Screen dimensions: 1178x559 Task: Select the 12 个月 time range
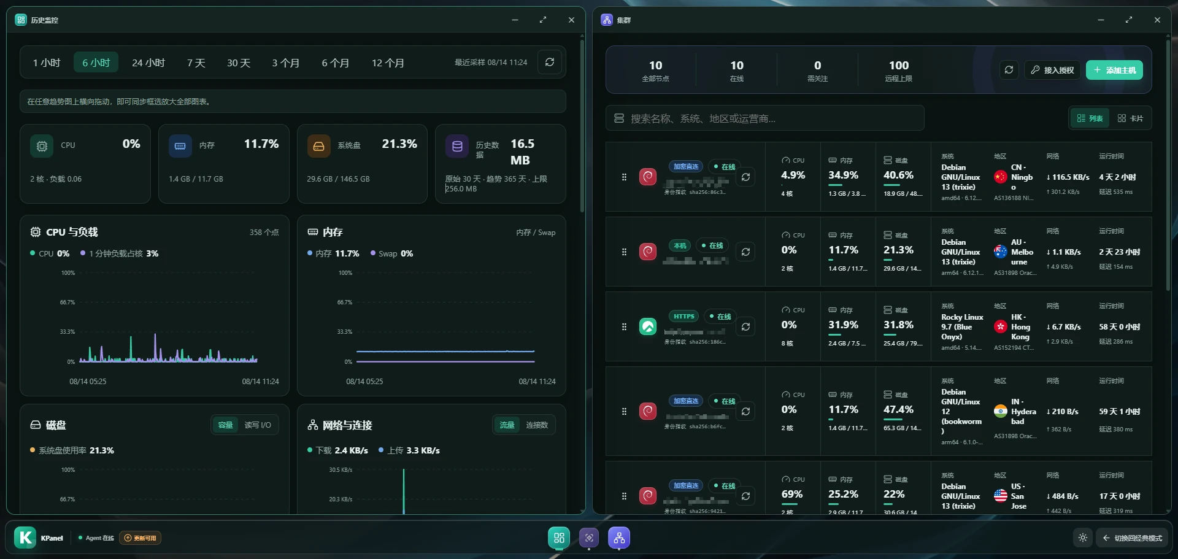click(x=388, y=63)
